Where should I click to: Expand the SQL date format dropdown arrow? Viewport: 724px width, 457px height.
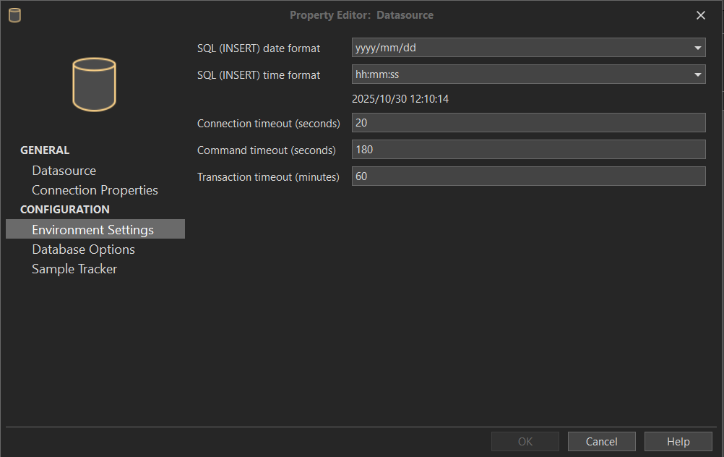tap(697, 48)
